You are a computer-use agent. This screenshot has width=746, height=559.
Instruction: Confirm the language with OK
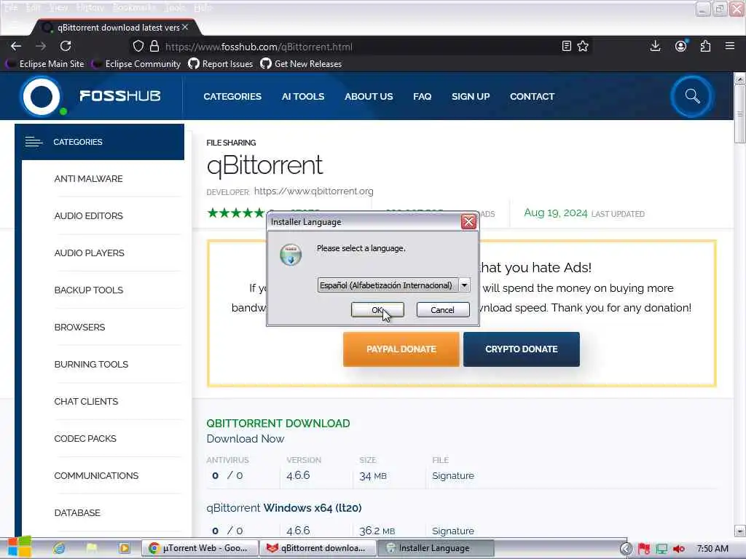pyautogui.click(x=377, y=309)
